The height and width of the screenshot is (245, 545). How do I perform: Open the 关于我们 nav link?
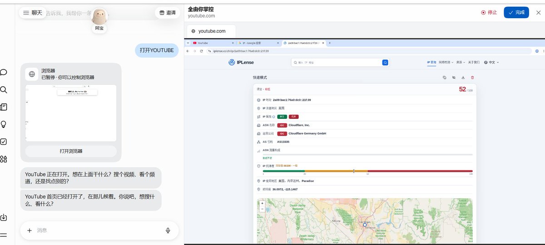[x=474, y=62]
